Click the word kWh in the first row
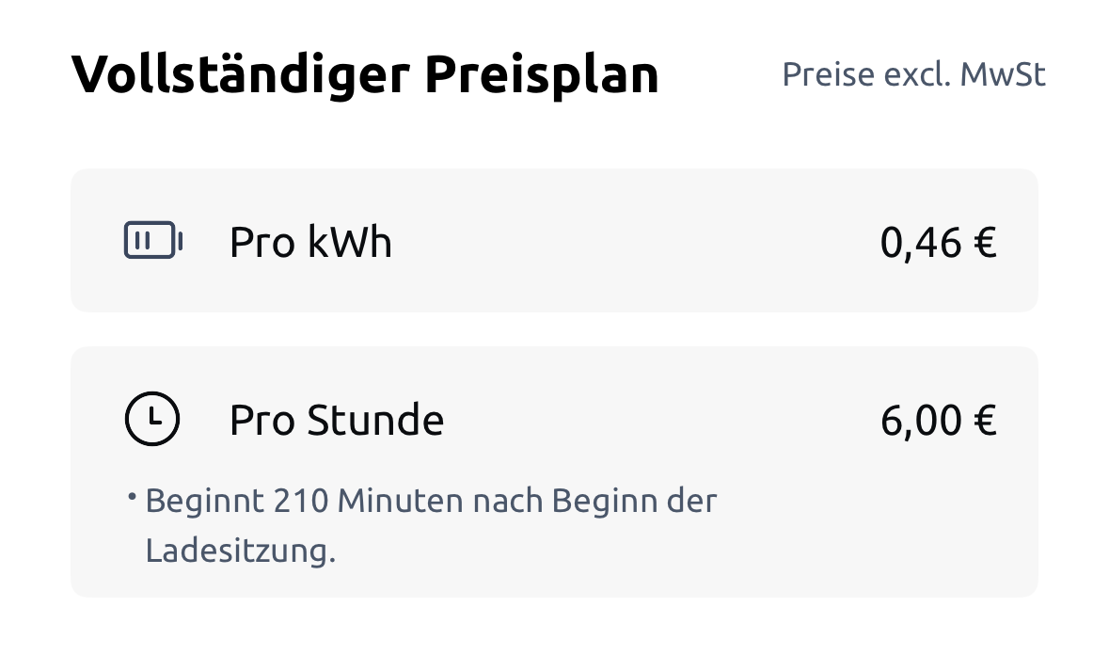This screenshot has width=1109, height=655. coord(348,243)
